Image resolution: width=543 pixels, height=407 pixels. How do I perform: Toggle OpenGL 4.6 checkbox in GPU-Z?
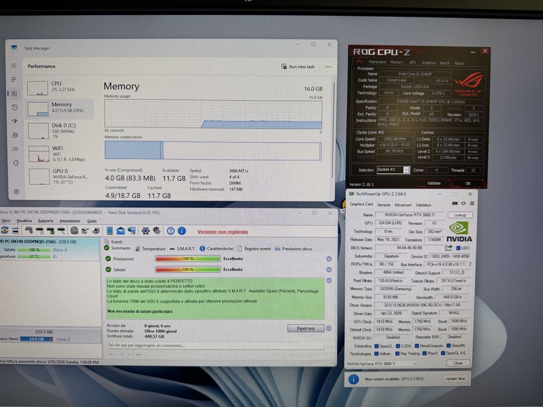442,353
